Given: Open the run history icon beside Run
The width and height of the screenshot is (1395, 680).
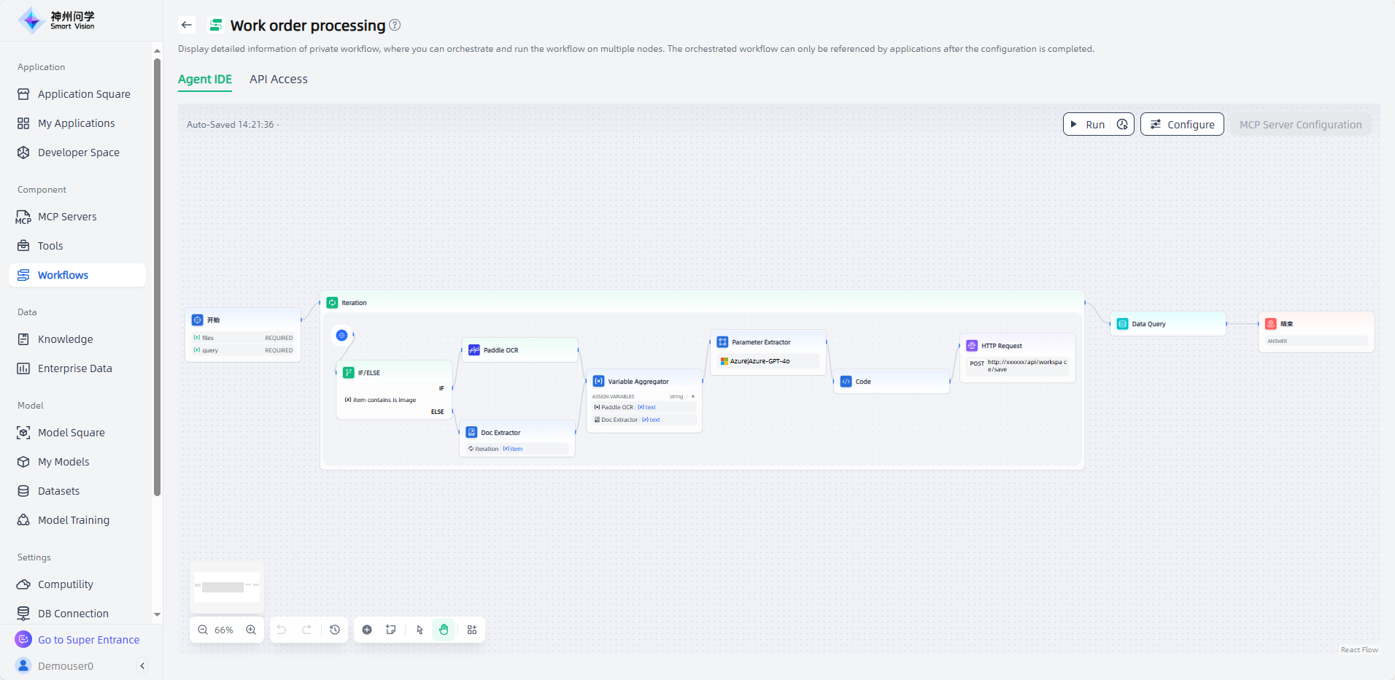Looking at the screenshot, I should [x=1122, y=125].
